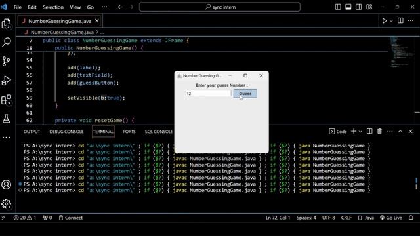
Task: Change file encoding UTF-8
Action: (328, 218)
